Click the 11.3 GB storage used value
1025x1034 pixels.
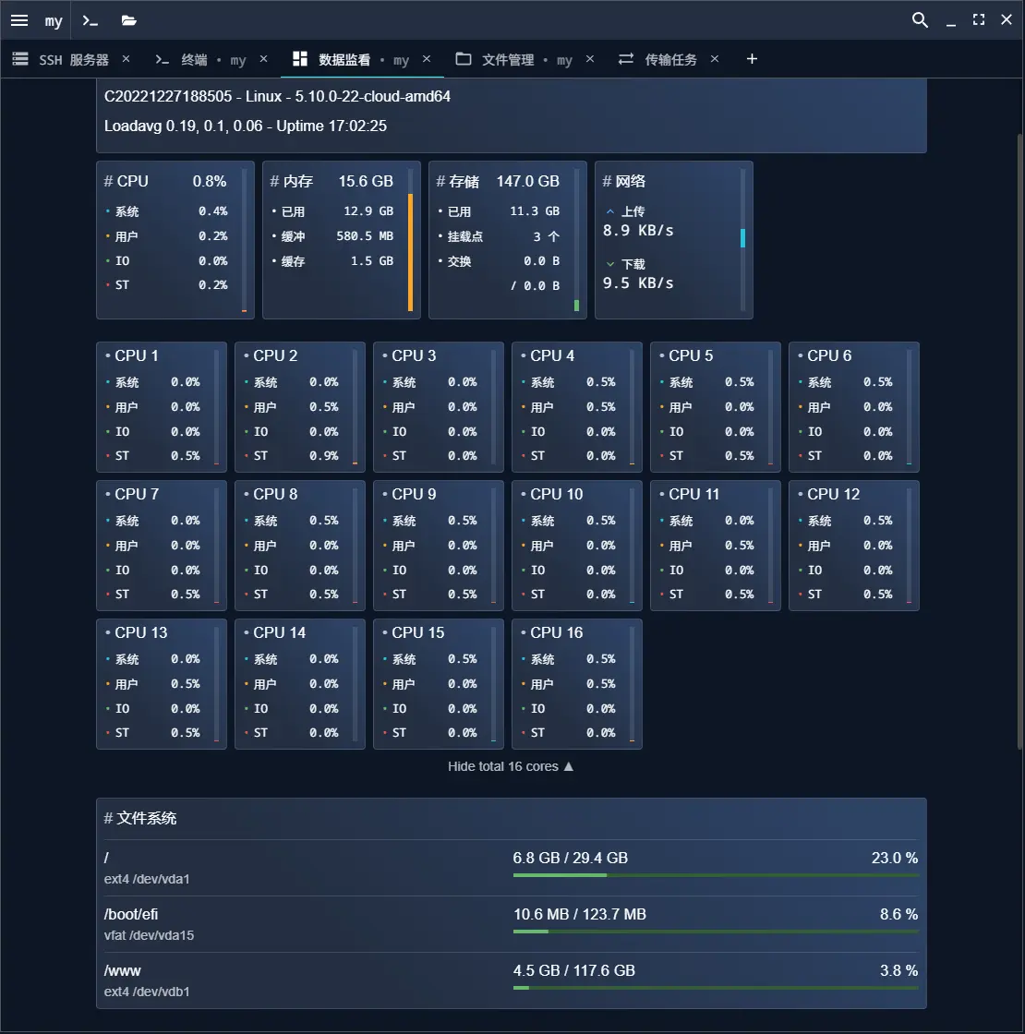[x=535, y=211]
